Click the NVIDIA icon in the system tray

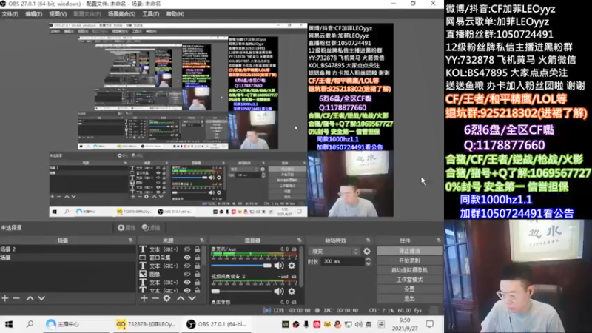click(x=286, y=324)
